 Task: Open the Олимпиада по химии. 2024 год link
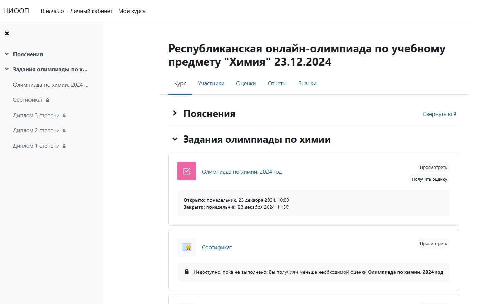click(242, 172)
